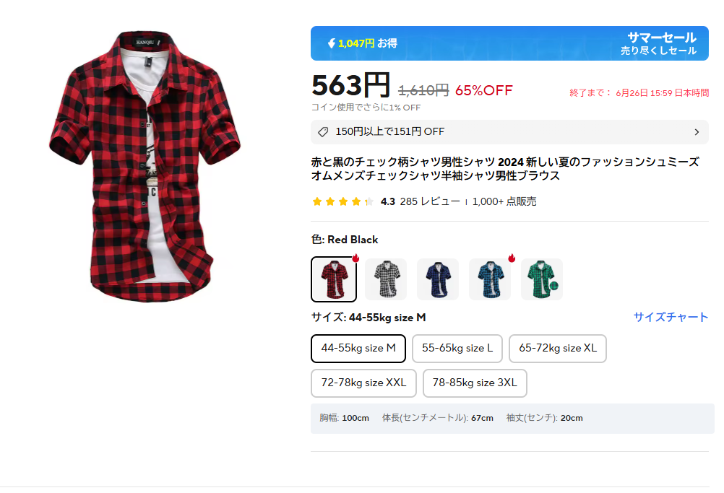Screen dimensions: 724x493
Task: Choose the 65-72kg size XL option
Action: click(558, 349)
